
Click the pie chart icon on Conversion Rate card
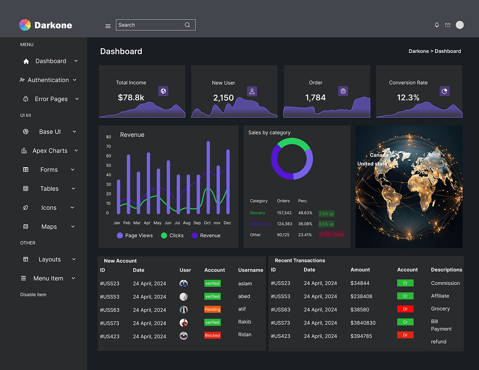pyautogui.click(x=444, y=91)
